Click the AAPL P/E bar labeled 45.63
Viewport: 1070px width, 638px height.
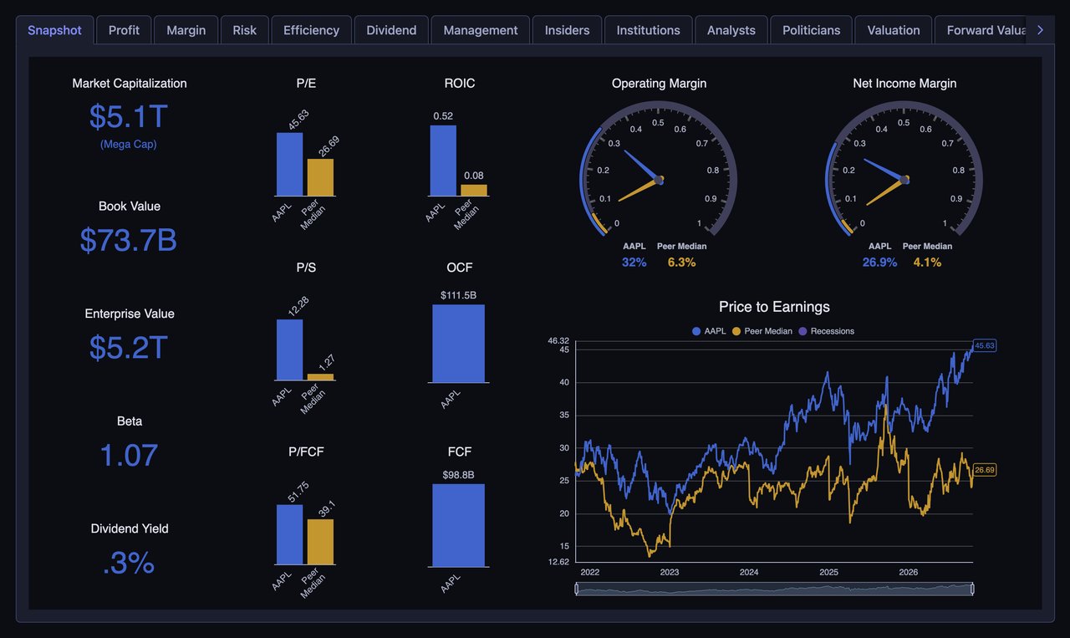tap(289, 164)
